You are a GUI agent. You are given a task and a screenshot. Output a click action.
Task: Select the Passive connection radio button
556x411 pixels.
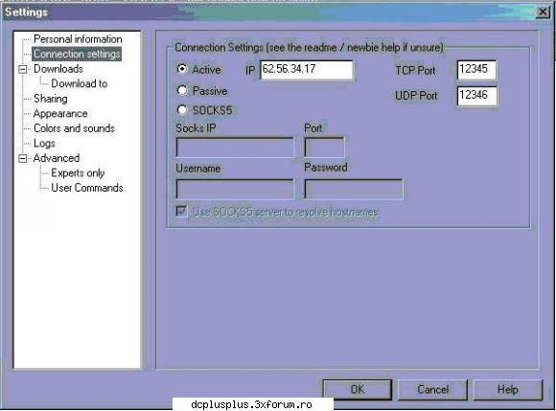[182, 90]
